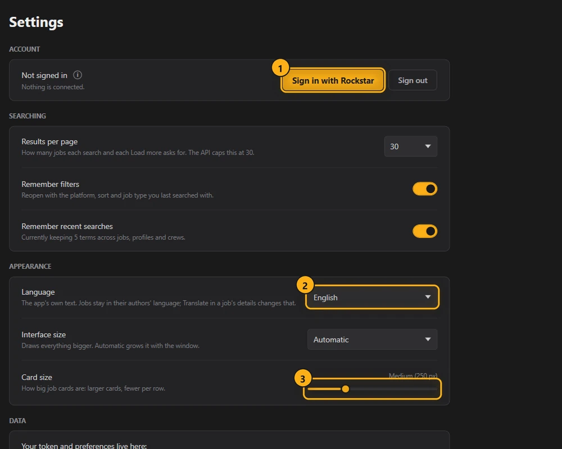Click 'Currently keeping 5 terms' description
The height and width of the screenshot is (449, 562).
103,237
